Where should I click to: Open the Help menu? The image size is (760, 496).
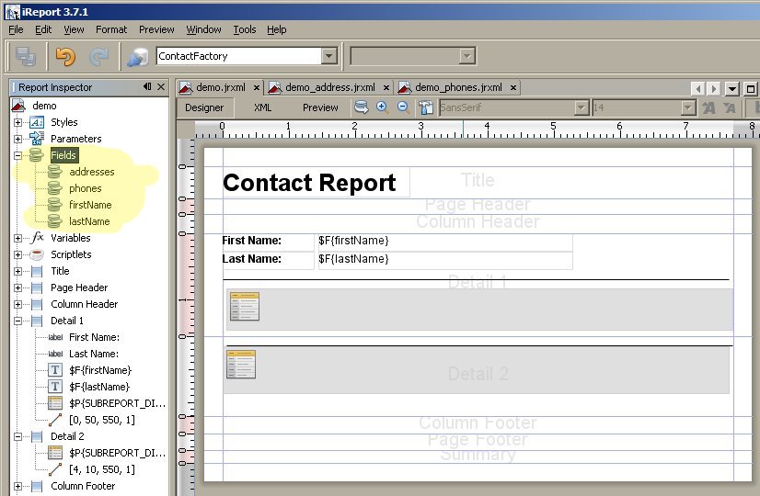277,29
